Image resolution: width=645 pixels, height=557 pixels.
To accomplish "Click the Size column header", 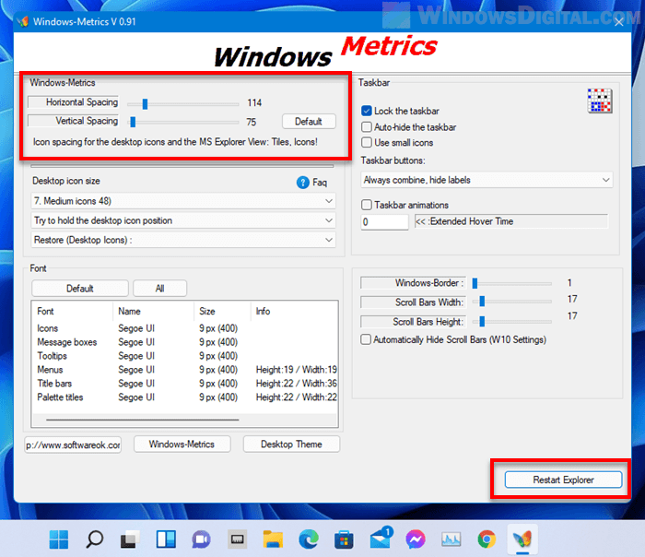I will 222,311.
